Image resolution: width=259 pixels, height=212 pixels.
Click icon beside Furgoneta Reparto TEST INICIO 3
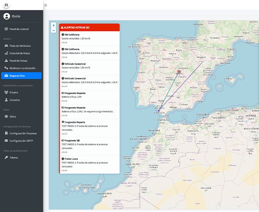pos(63,122)
